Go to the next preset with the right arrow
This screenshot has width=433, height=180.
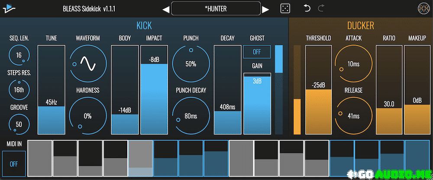[265, 10]
